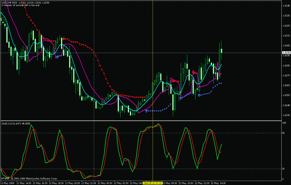
Task: Click the USDCHF,M15 symbol header text
Action: (9, 3)
